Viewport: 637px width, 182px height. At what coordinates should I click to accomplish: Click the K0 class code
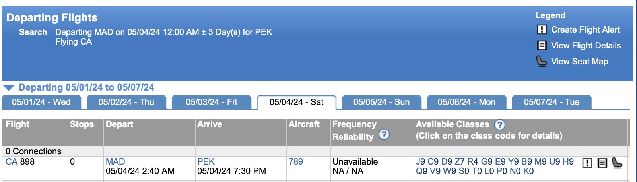click(528, 171)
